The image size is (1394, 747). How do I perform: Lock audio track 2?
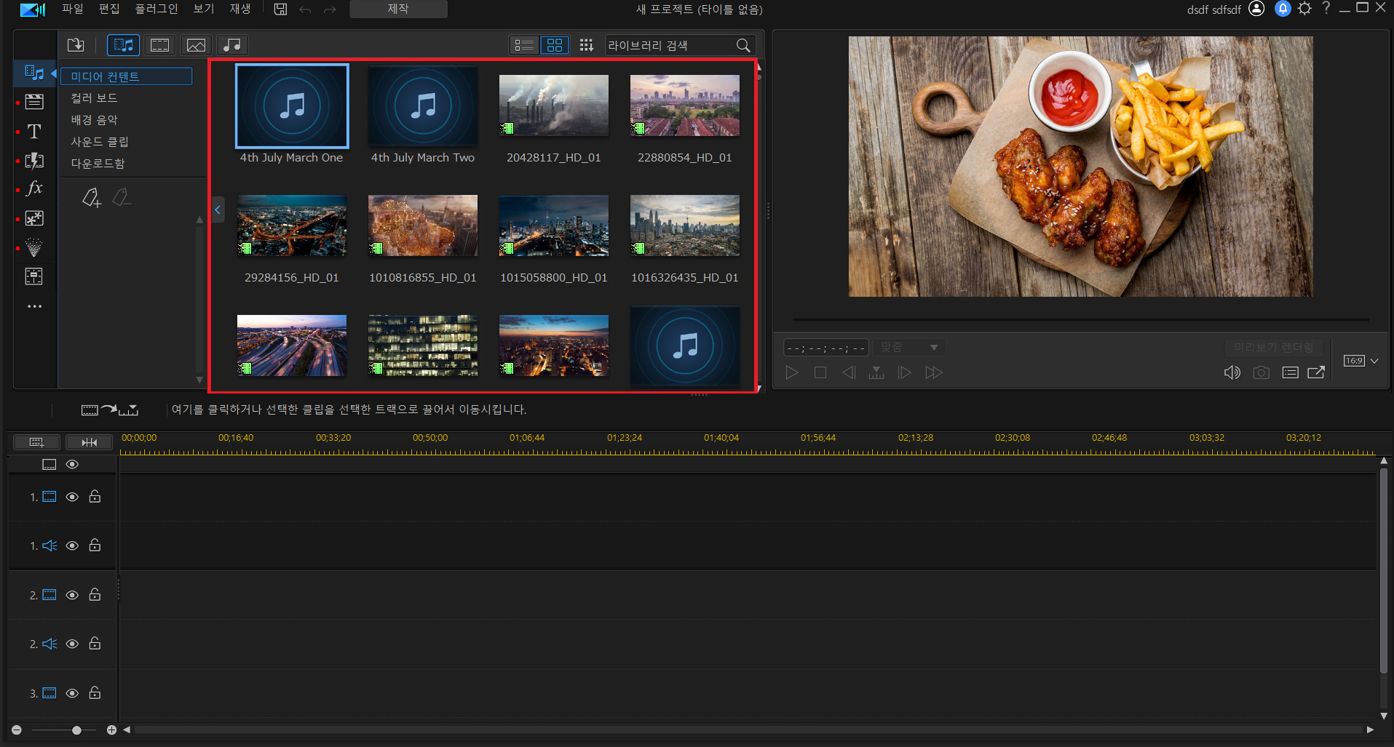(x=95, y=644)
